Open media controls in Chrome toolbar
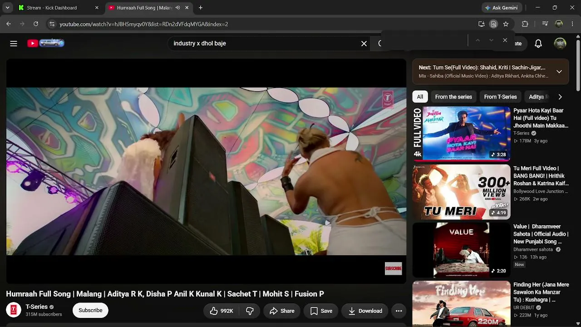 click(545, 24)
